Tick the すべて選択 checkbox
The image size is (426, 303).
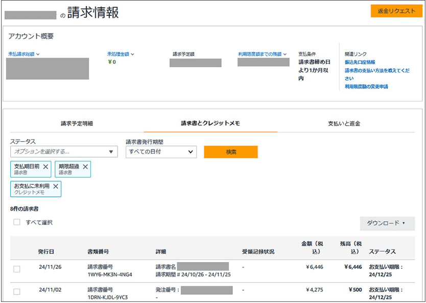pyautogui.click(x=17, y=222)
